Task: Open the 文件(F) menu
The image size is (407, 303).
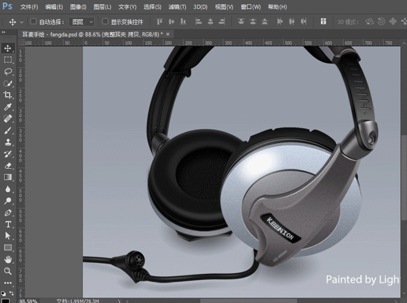Action: coord(29,7)
